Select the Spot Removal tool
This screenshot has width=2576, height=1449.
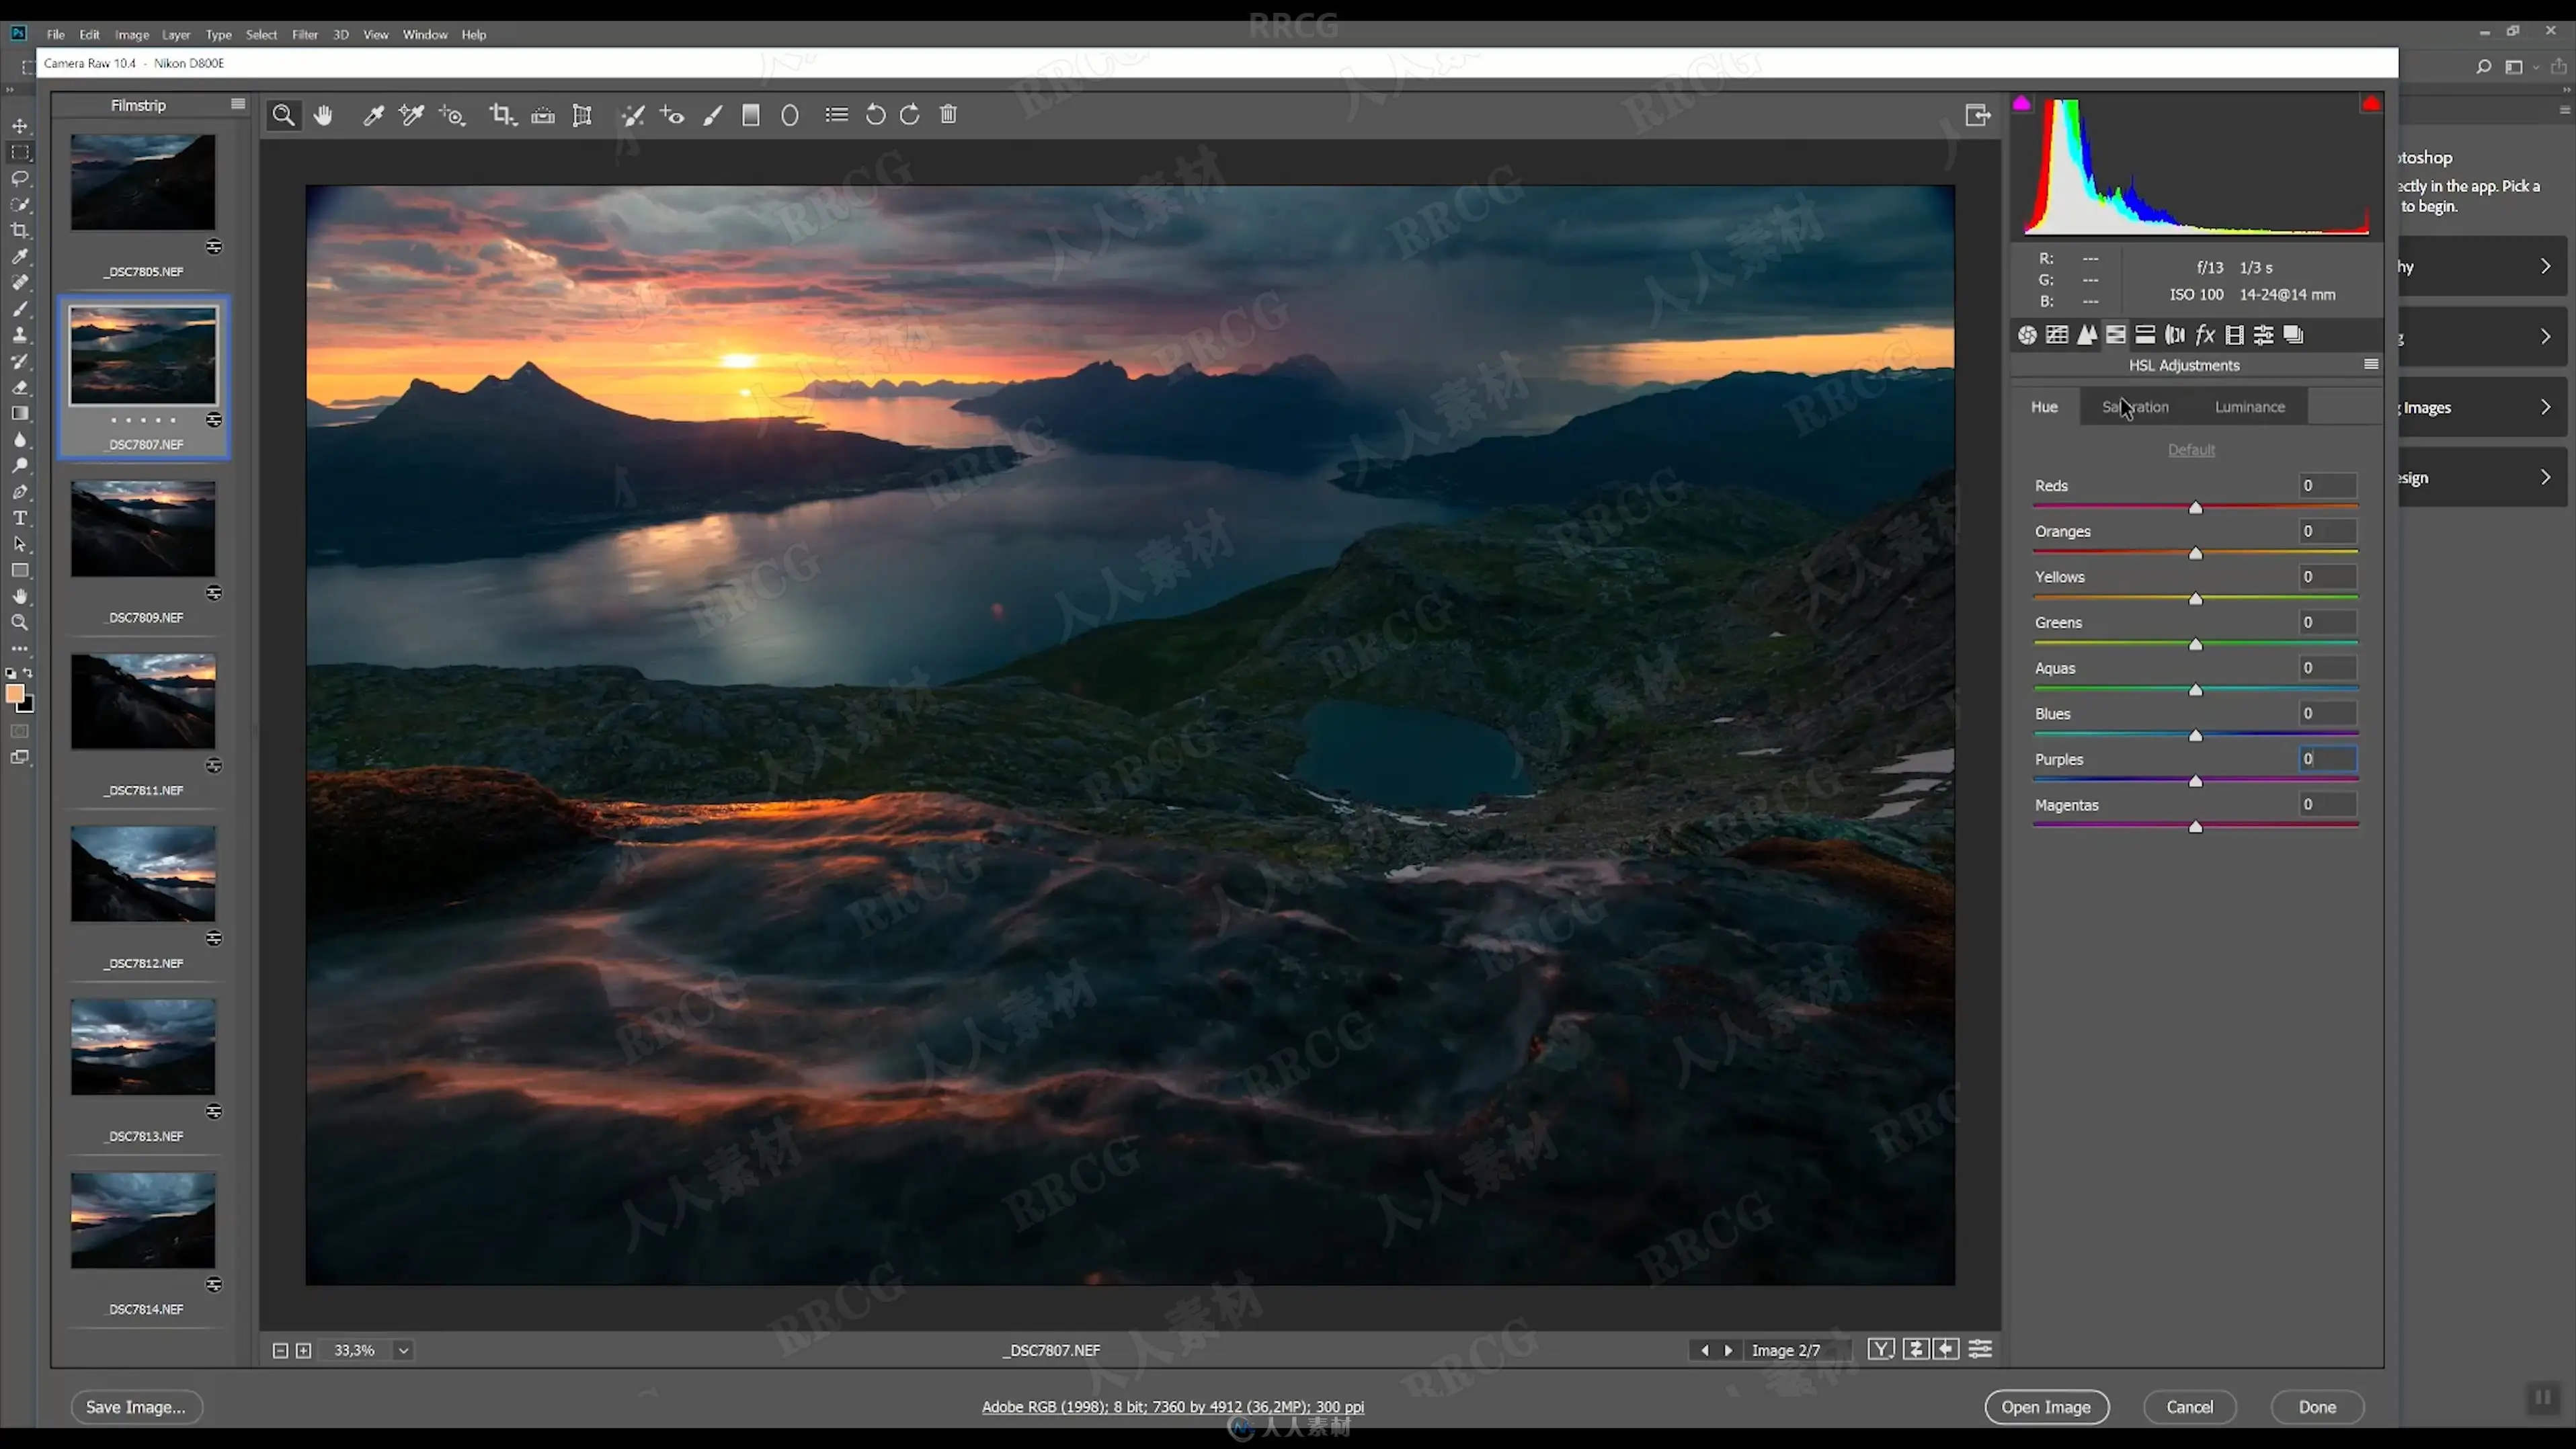pos(632,115)
